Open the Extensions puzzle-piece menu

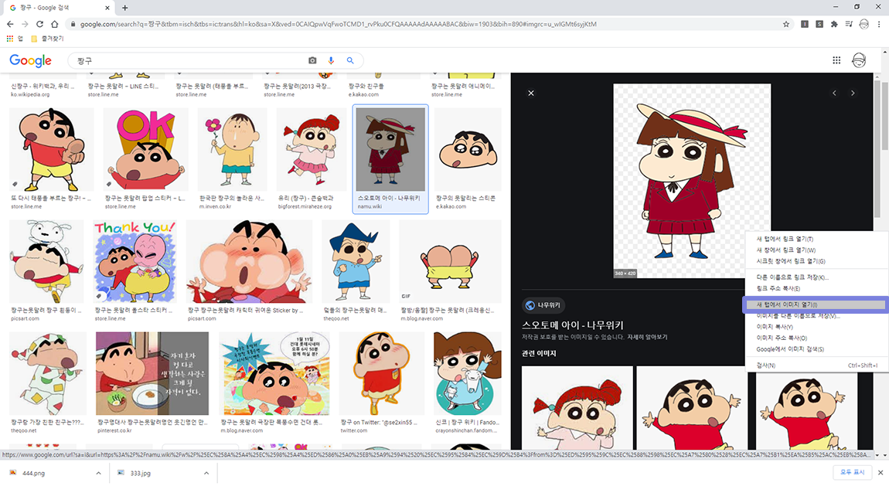coord(834,24)
